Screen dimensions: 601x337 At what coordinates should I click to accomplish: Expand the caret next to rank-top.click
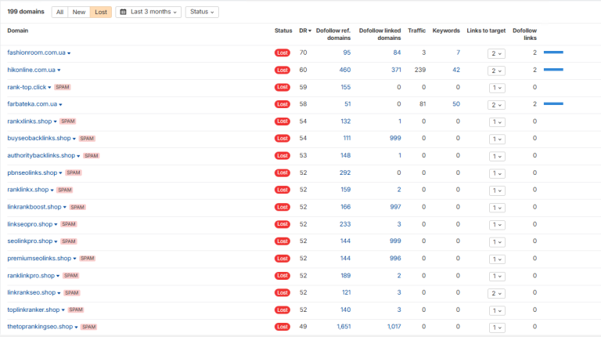tap(49, 88)
